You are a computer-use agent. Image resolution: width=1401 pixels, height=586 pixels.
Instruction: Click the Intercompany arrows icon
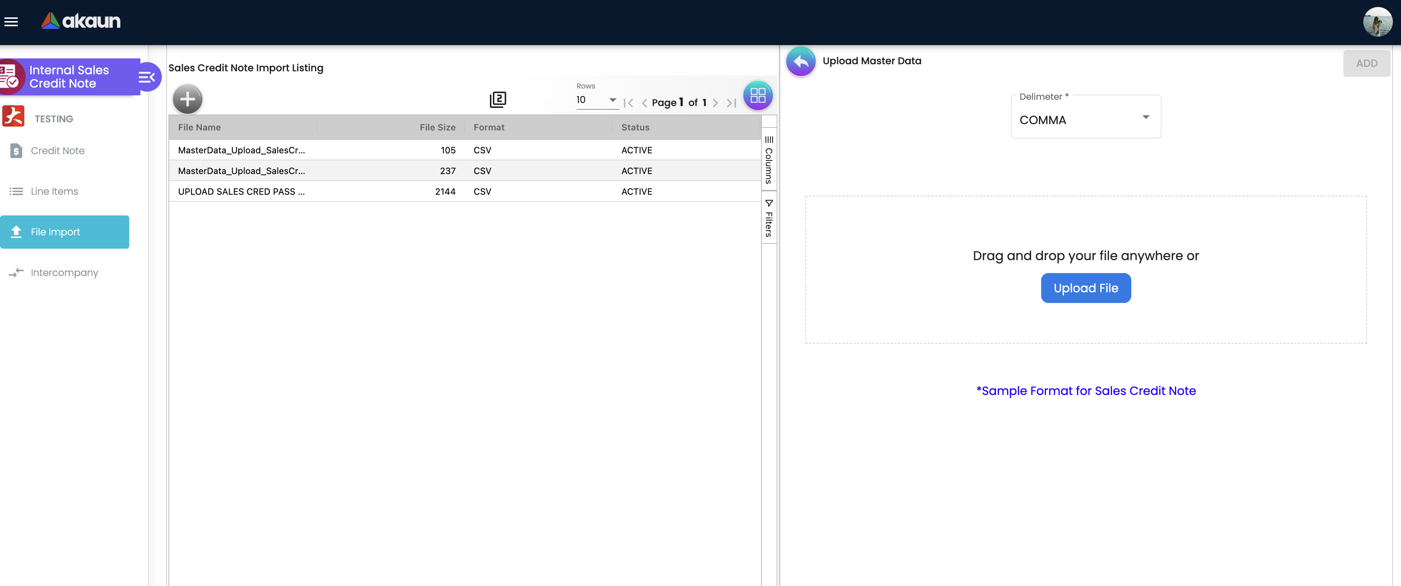point(16,273)
